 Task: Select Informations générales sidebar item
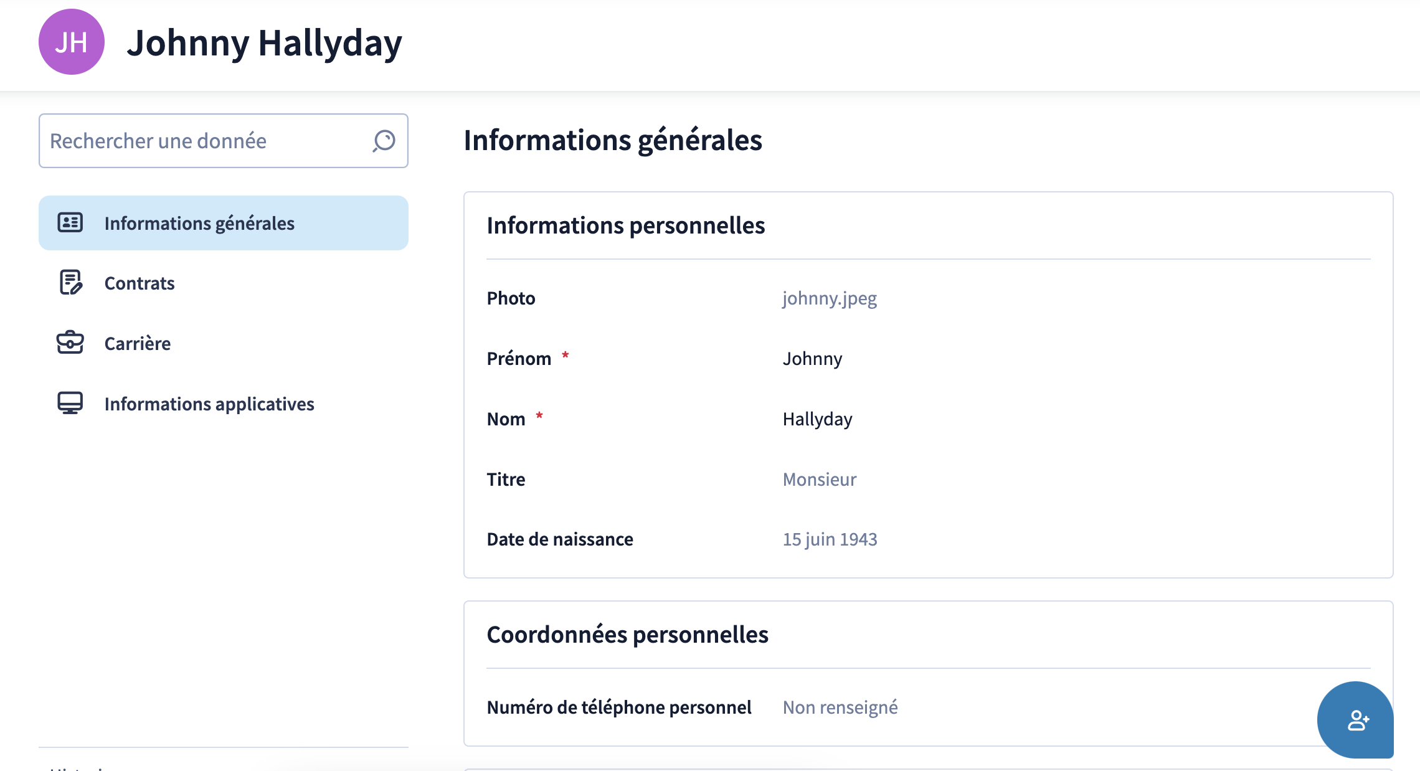224,223
